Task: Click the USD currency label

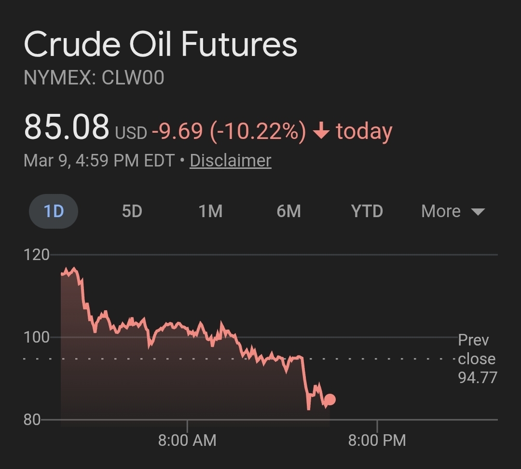Action: pyautogui.click(x=131, y=133)
